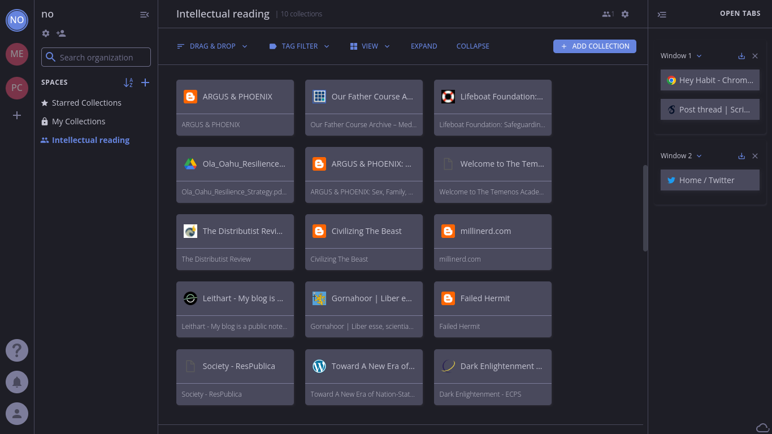Click the Collapse button in toolbar

pyautogui.click(x=472, y=46)
